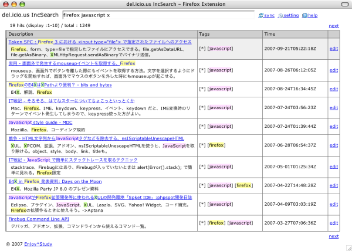The image size is (352, 251).
Task: Edit the 2007-07-24T01:39:44Z entry
Action: 334,127
